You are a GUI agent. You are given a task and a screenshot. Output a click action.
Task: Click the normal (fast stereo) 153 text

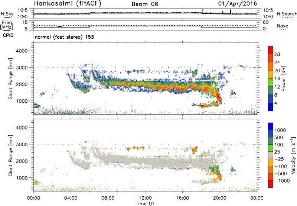click(x=64, y=37)
